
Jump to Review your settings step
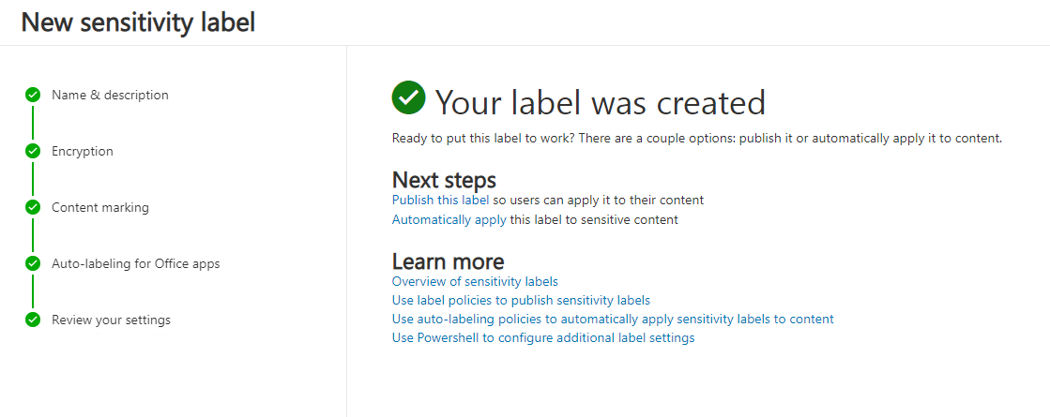[x=111, y=320]
